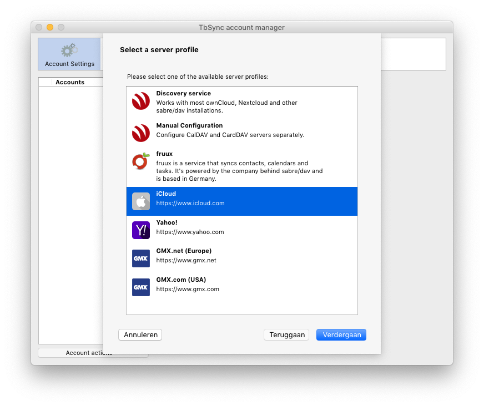Click the GMX.net Europe logo icon
The width and height of the screenshot is (484, 406).
[140, 258]
